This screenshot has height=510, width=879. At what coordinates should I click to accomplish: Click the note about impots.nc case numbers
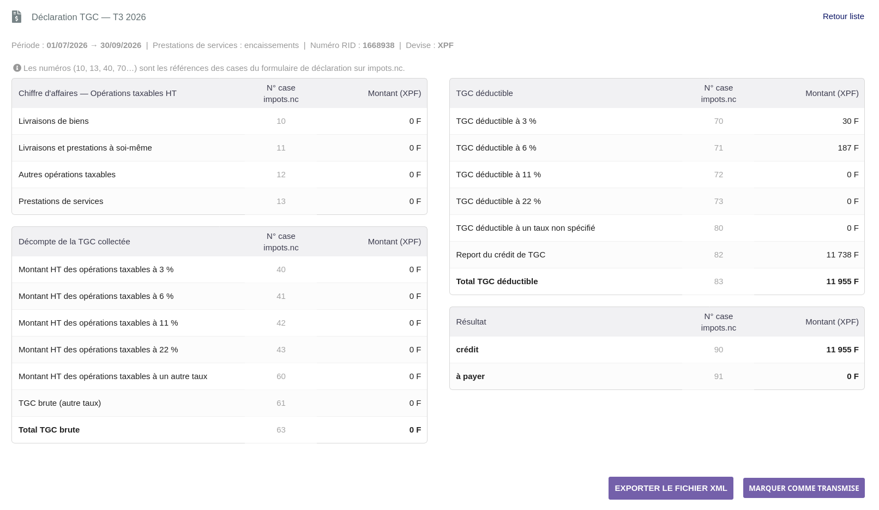tap(214, 68)
